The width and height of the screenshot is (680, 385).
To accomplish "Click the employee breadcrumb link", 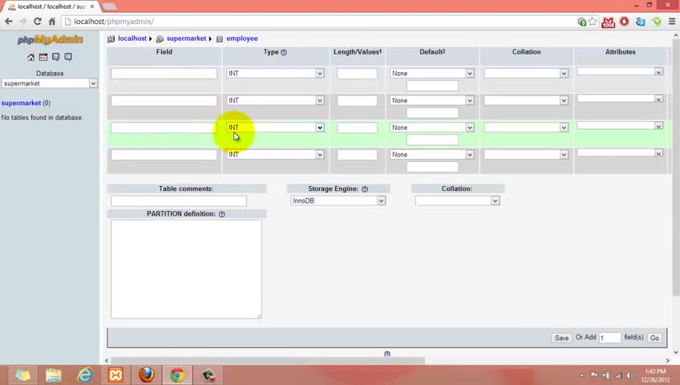I will pos(242,38).
